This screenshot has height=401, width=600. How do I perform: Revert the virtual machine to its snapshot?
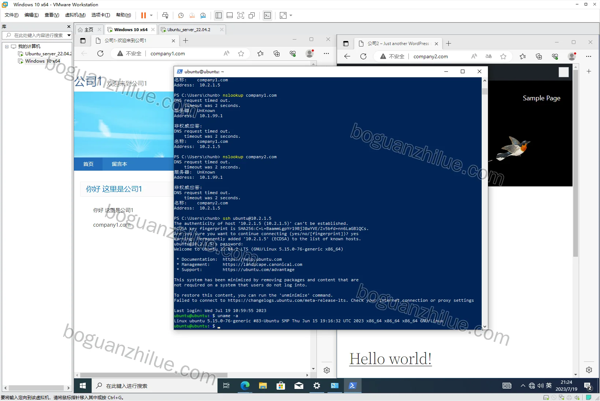192,15
